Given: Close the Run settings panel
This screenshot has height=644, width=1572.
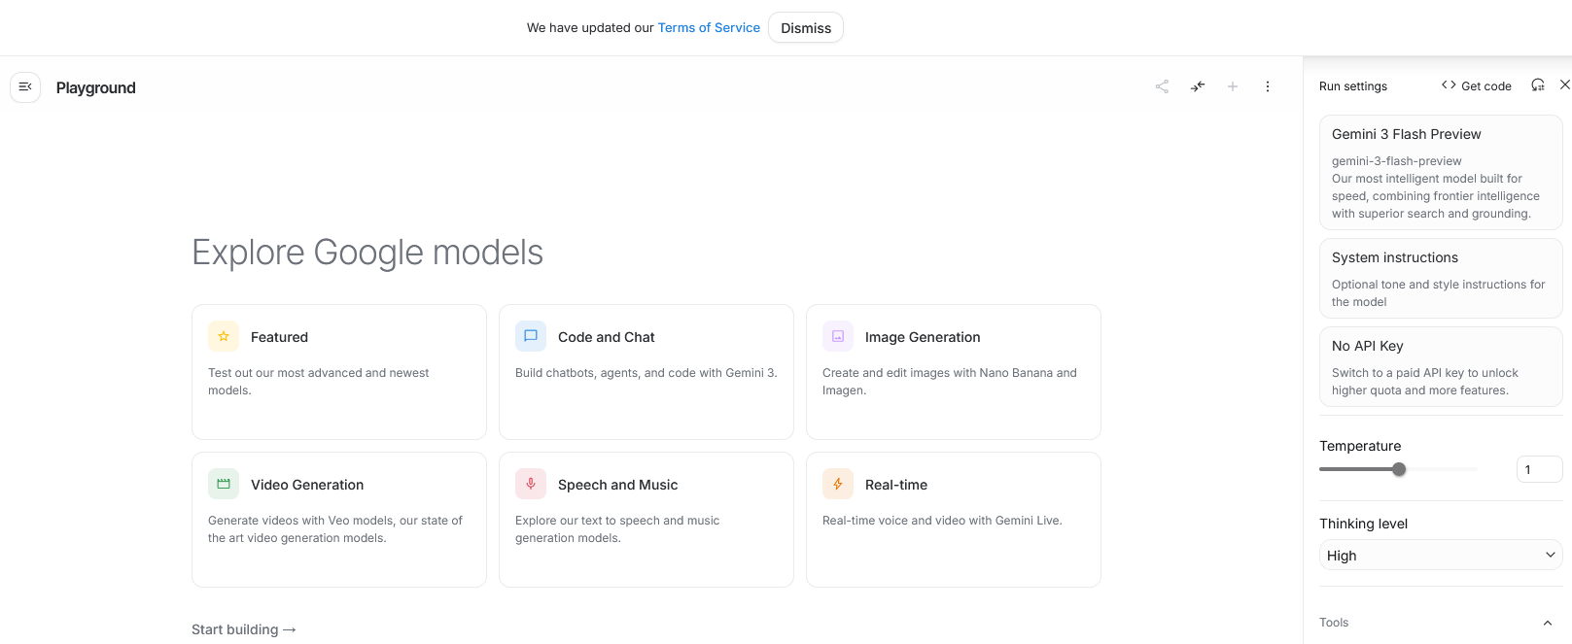Looking at the screenshot, I should point(1564,85).
